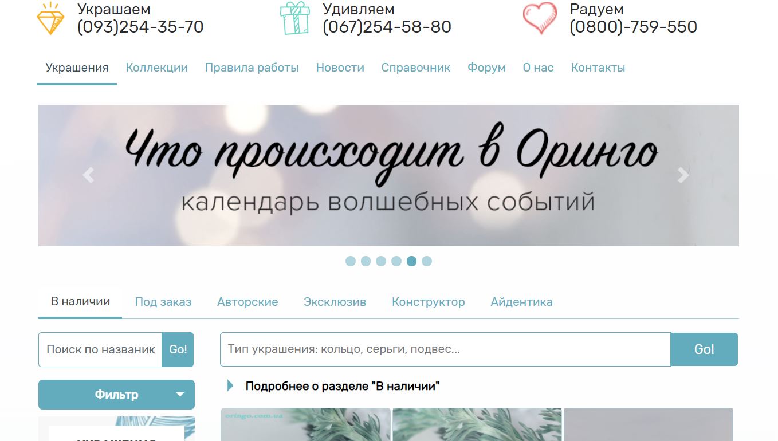
Task: Open first product thumbnail with oringo.com.ua watermark
Action: (305, 424)
